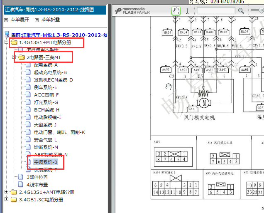Click the FlashPaper search text field
The height and width of the screenshot is (213, 264).
click(216, 11)
